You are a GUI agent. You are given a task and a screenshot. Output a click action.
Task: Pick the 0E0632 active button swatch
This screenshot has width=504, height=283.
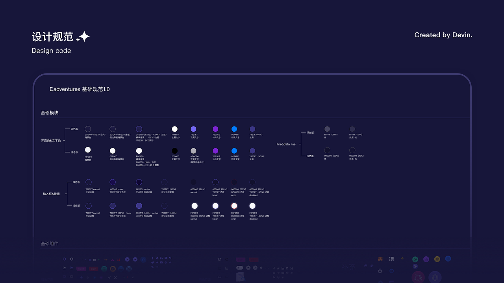(139, 182)
